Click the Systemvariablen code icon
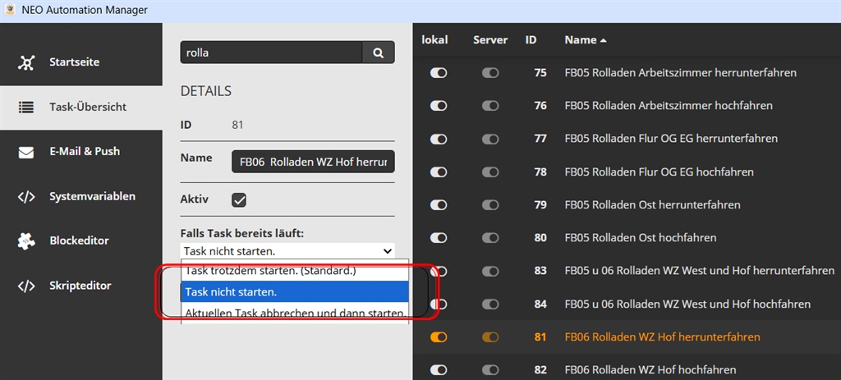Viewport: 841px width, 380px height. click(x=26, y=196)
